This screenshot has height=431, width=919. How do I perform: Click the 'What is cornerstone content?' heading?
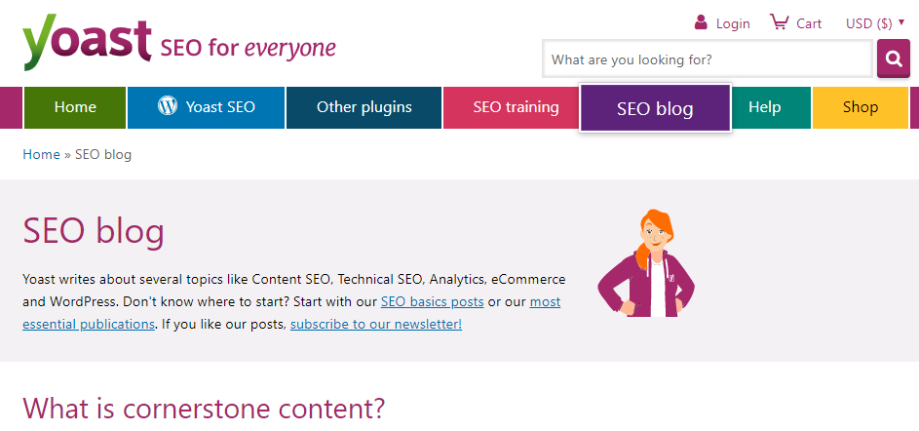(x=204, y=409)
